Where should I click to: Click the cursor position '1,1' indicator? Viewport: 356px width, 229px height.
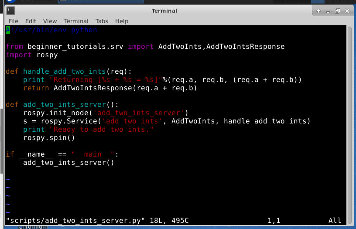pyautogui.click(x=274, y=220)
